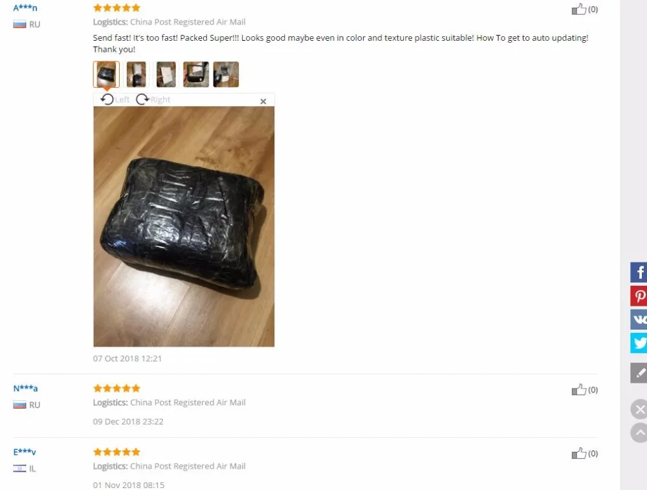Go back to top with arrow button
This screenshot has height=490, width=647.
639,432
